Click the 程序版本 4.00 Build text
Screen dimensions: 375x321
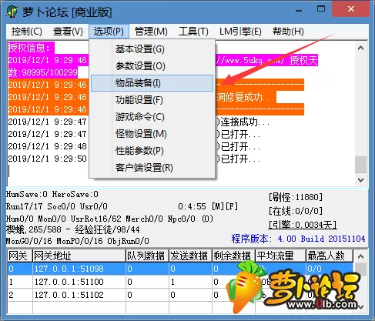tap(298, 239)
